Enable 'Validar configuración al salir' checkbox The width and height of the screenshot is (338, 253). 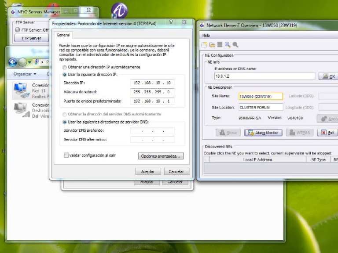tap(66, 155)
